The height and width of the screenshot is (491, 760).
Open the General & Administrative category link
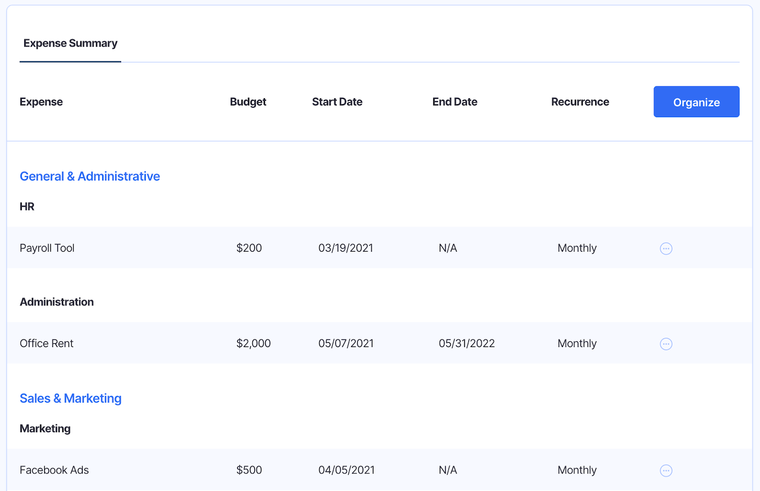coord(90,176)
